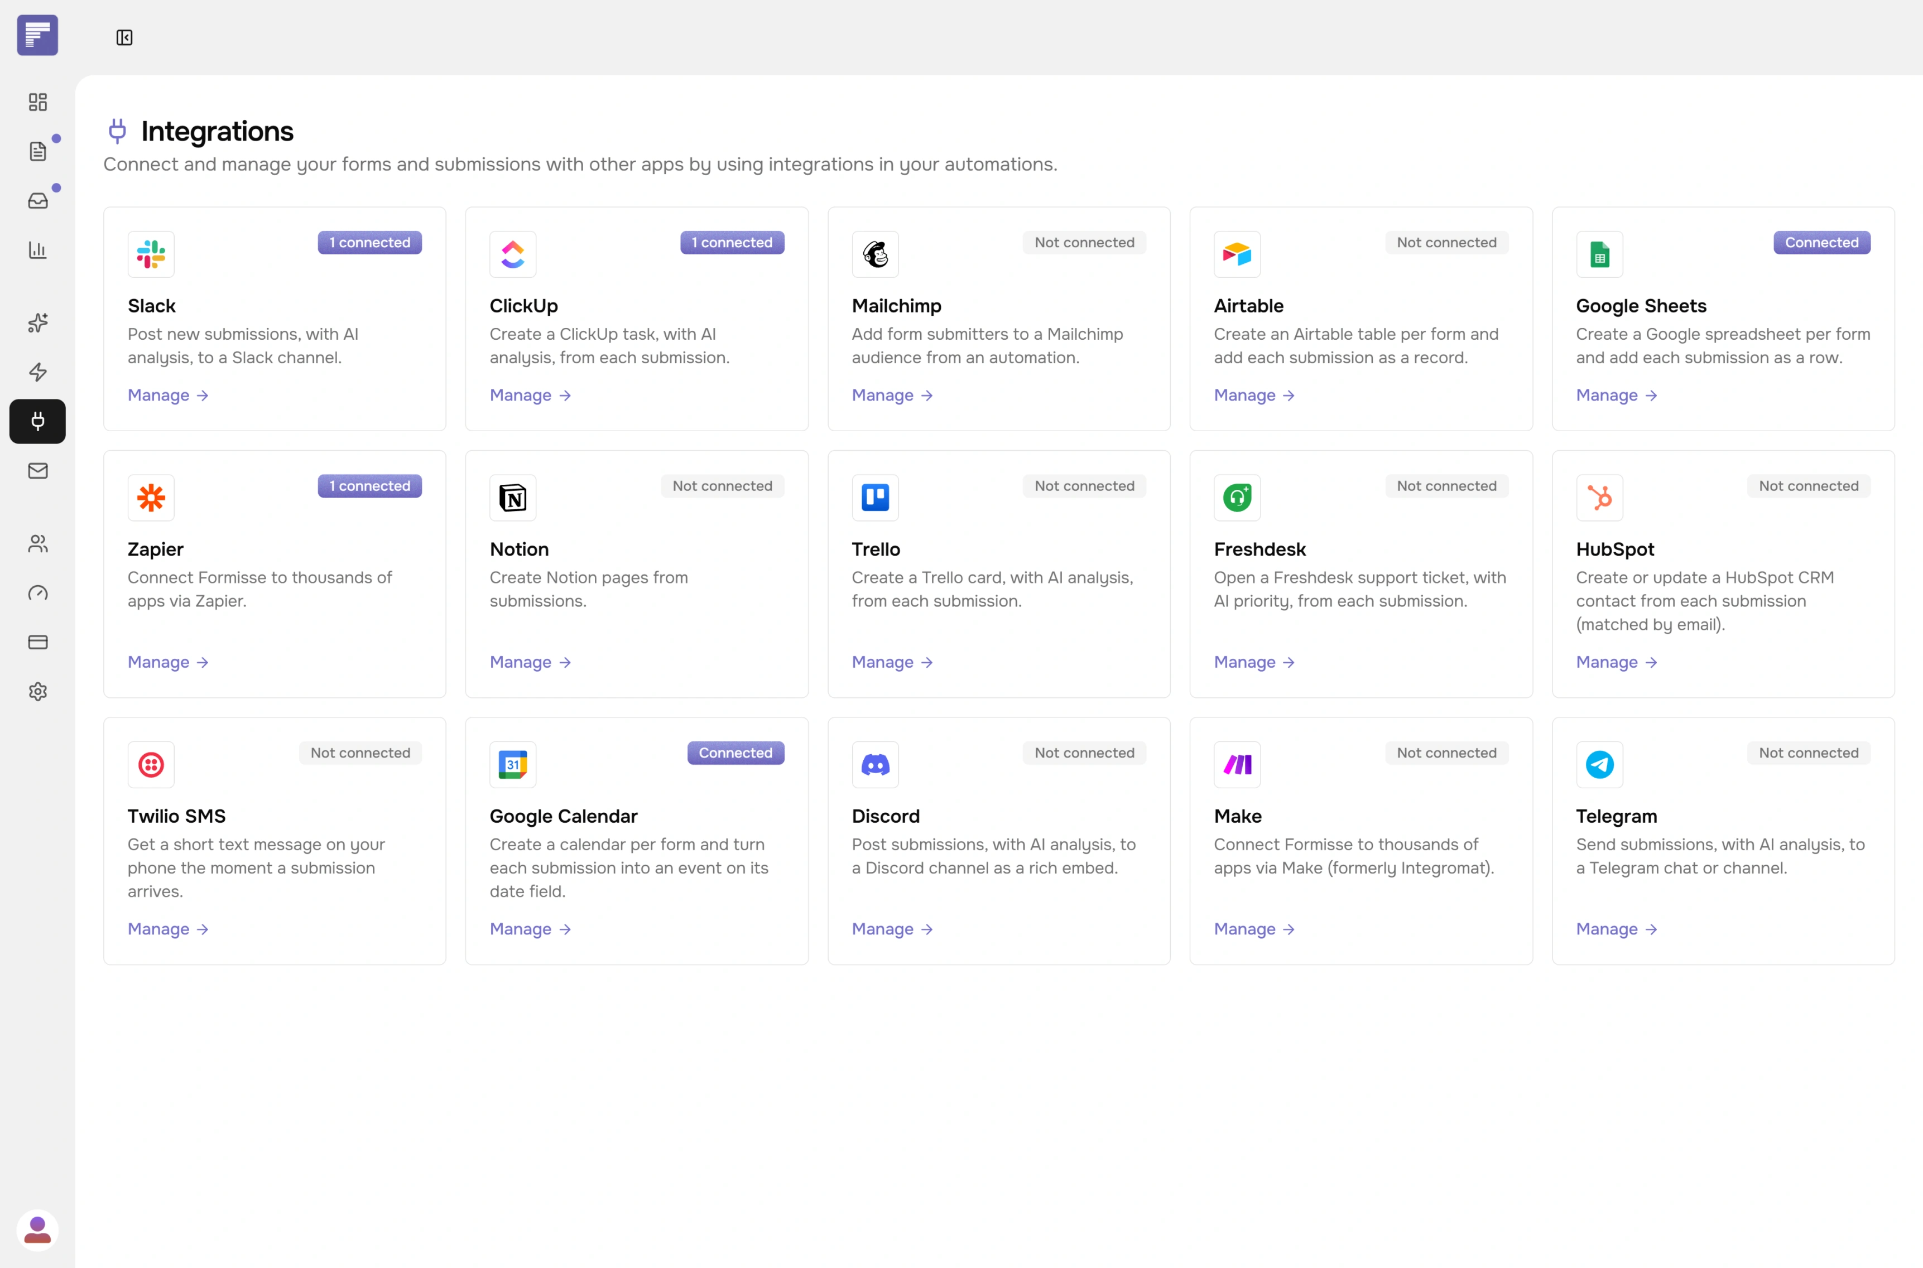Select the integrations plug icon in sidebar
Screen dimensions: 1923x1268
coord(37,421)
